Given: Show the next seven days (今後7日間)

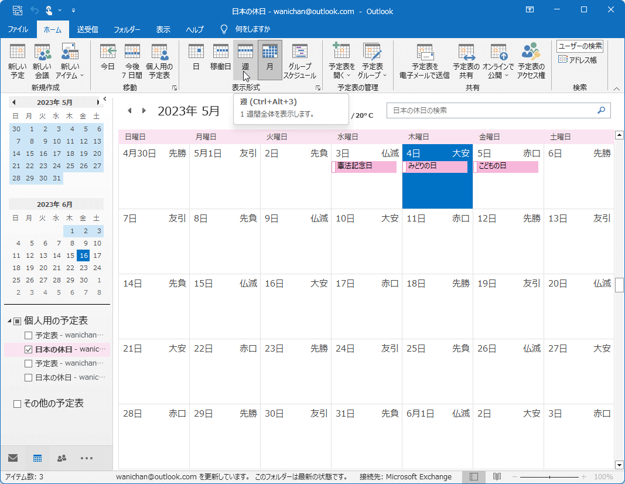Looking at the screenshot, I should point(132,61).
